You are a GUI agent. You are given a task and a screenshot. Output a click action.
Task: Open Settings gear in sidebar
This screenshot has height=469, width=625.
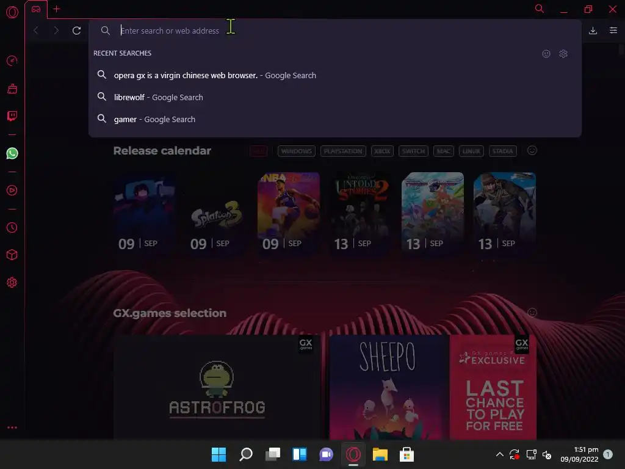[12, 282]
